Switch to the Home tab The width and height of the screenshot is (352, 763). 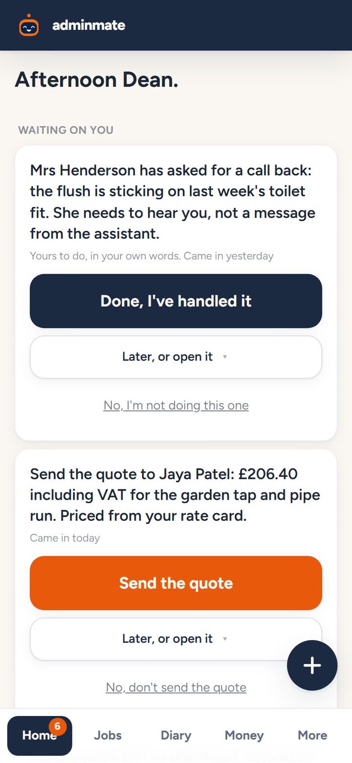pyautogui.click(x=40, y=736)
